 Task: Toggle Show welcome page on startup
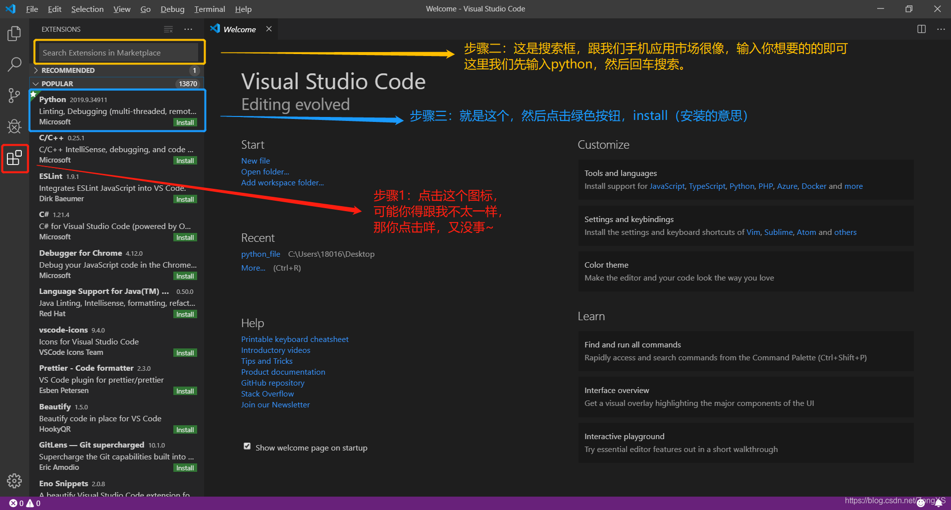247,446
